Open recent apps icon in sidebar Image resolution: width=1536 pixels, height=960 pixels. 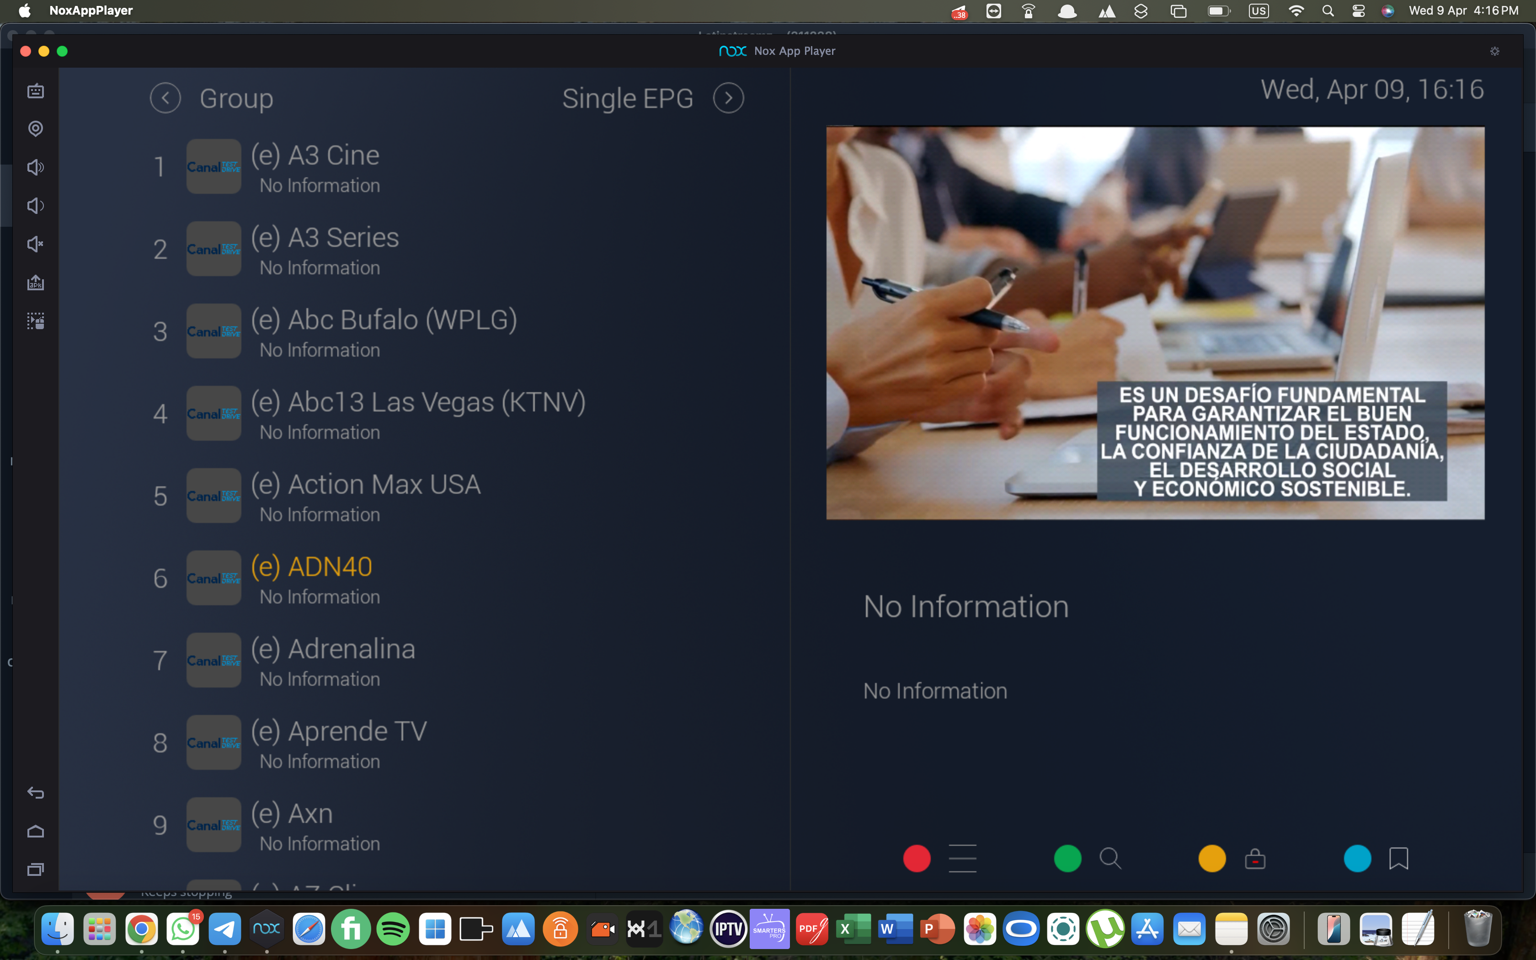point(36,869)
